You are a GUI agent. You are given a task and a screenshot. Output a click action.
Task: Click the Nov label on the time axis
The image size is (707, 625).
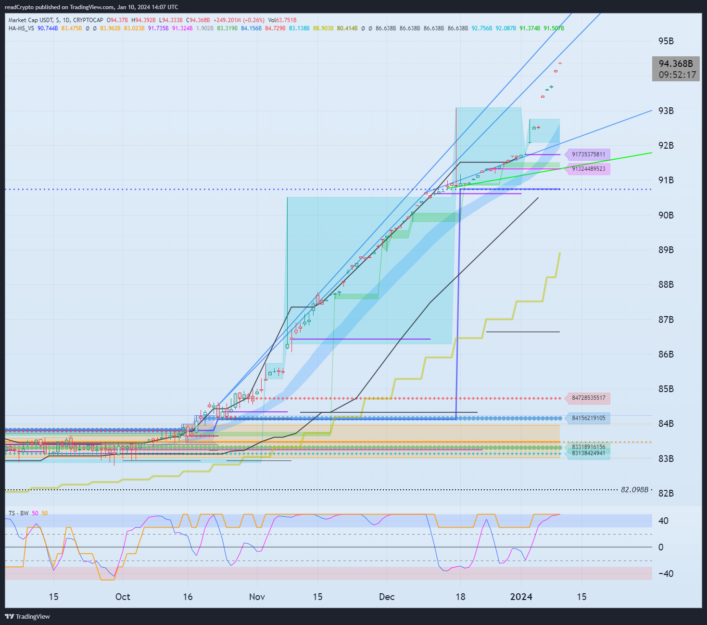coord(257,597)
